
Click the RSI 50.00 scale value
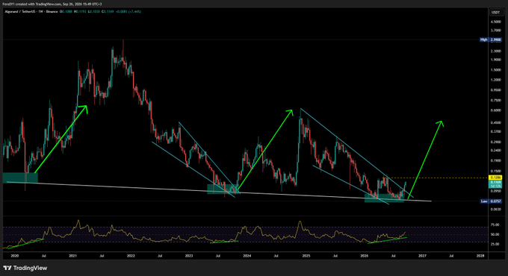[495, 234]
